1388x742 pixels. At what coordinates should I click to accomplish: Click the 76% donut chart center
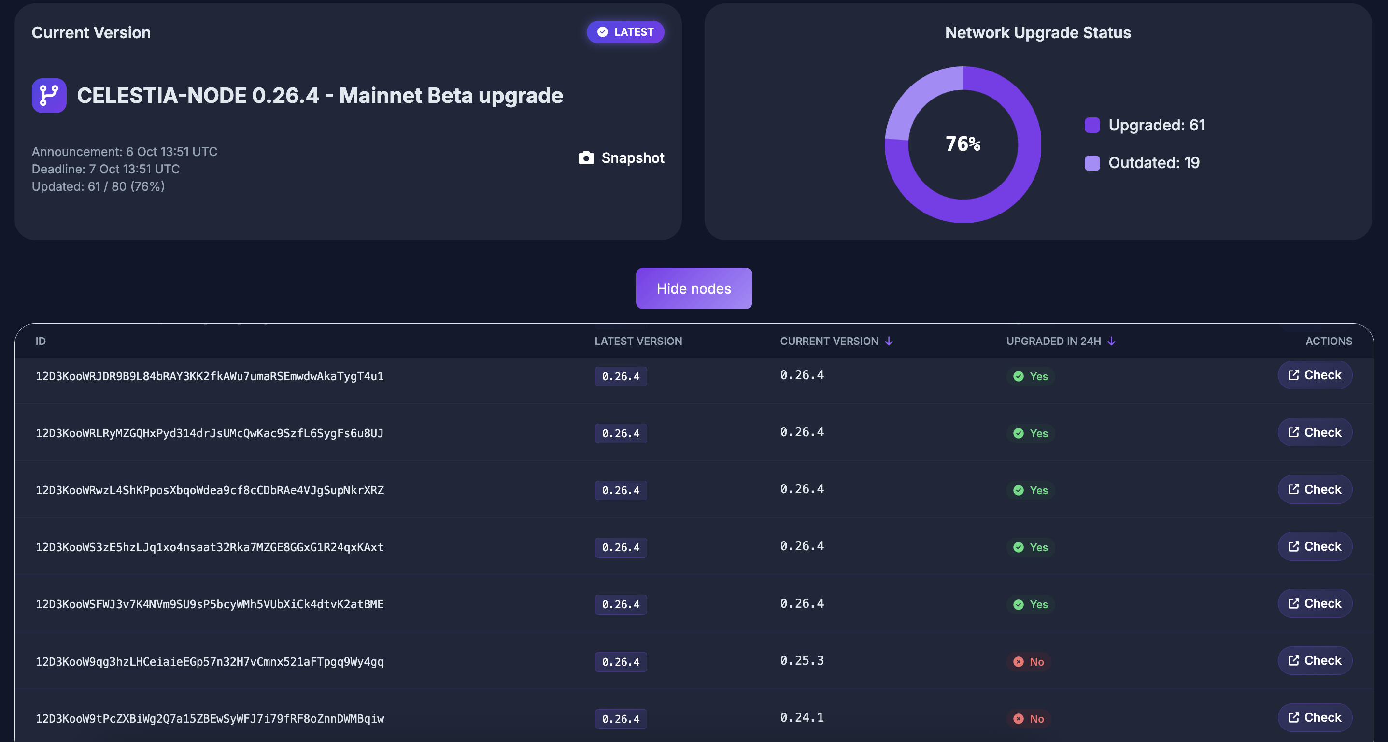963,144
